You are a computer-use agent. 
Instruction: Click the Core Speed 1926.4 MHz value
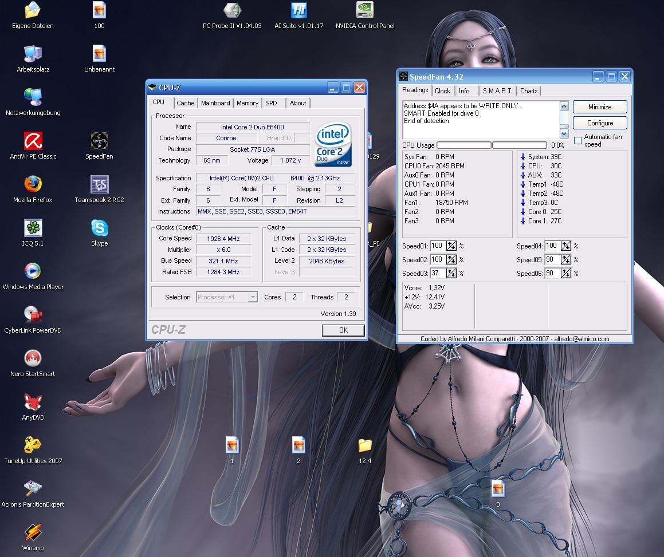click(x=223, y=239)
